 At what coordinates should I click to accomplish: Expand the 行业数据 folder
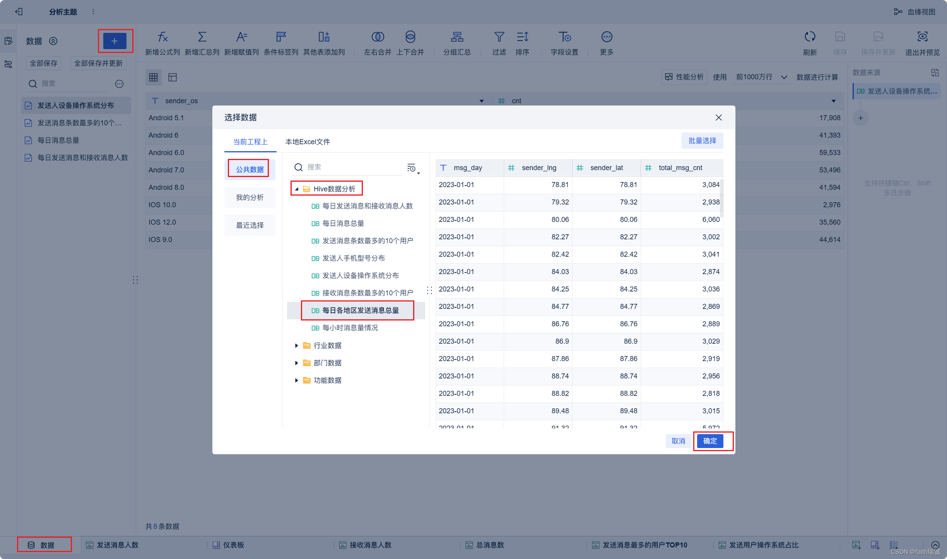(297, 346)
